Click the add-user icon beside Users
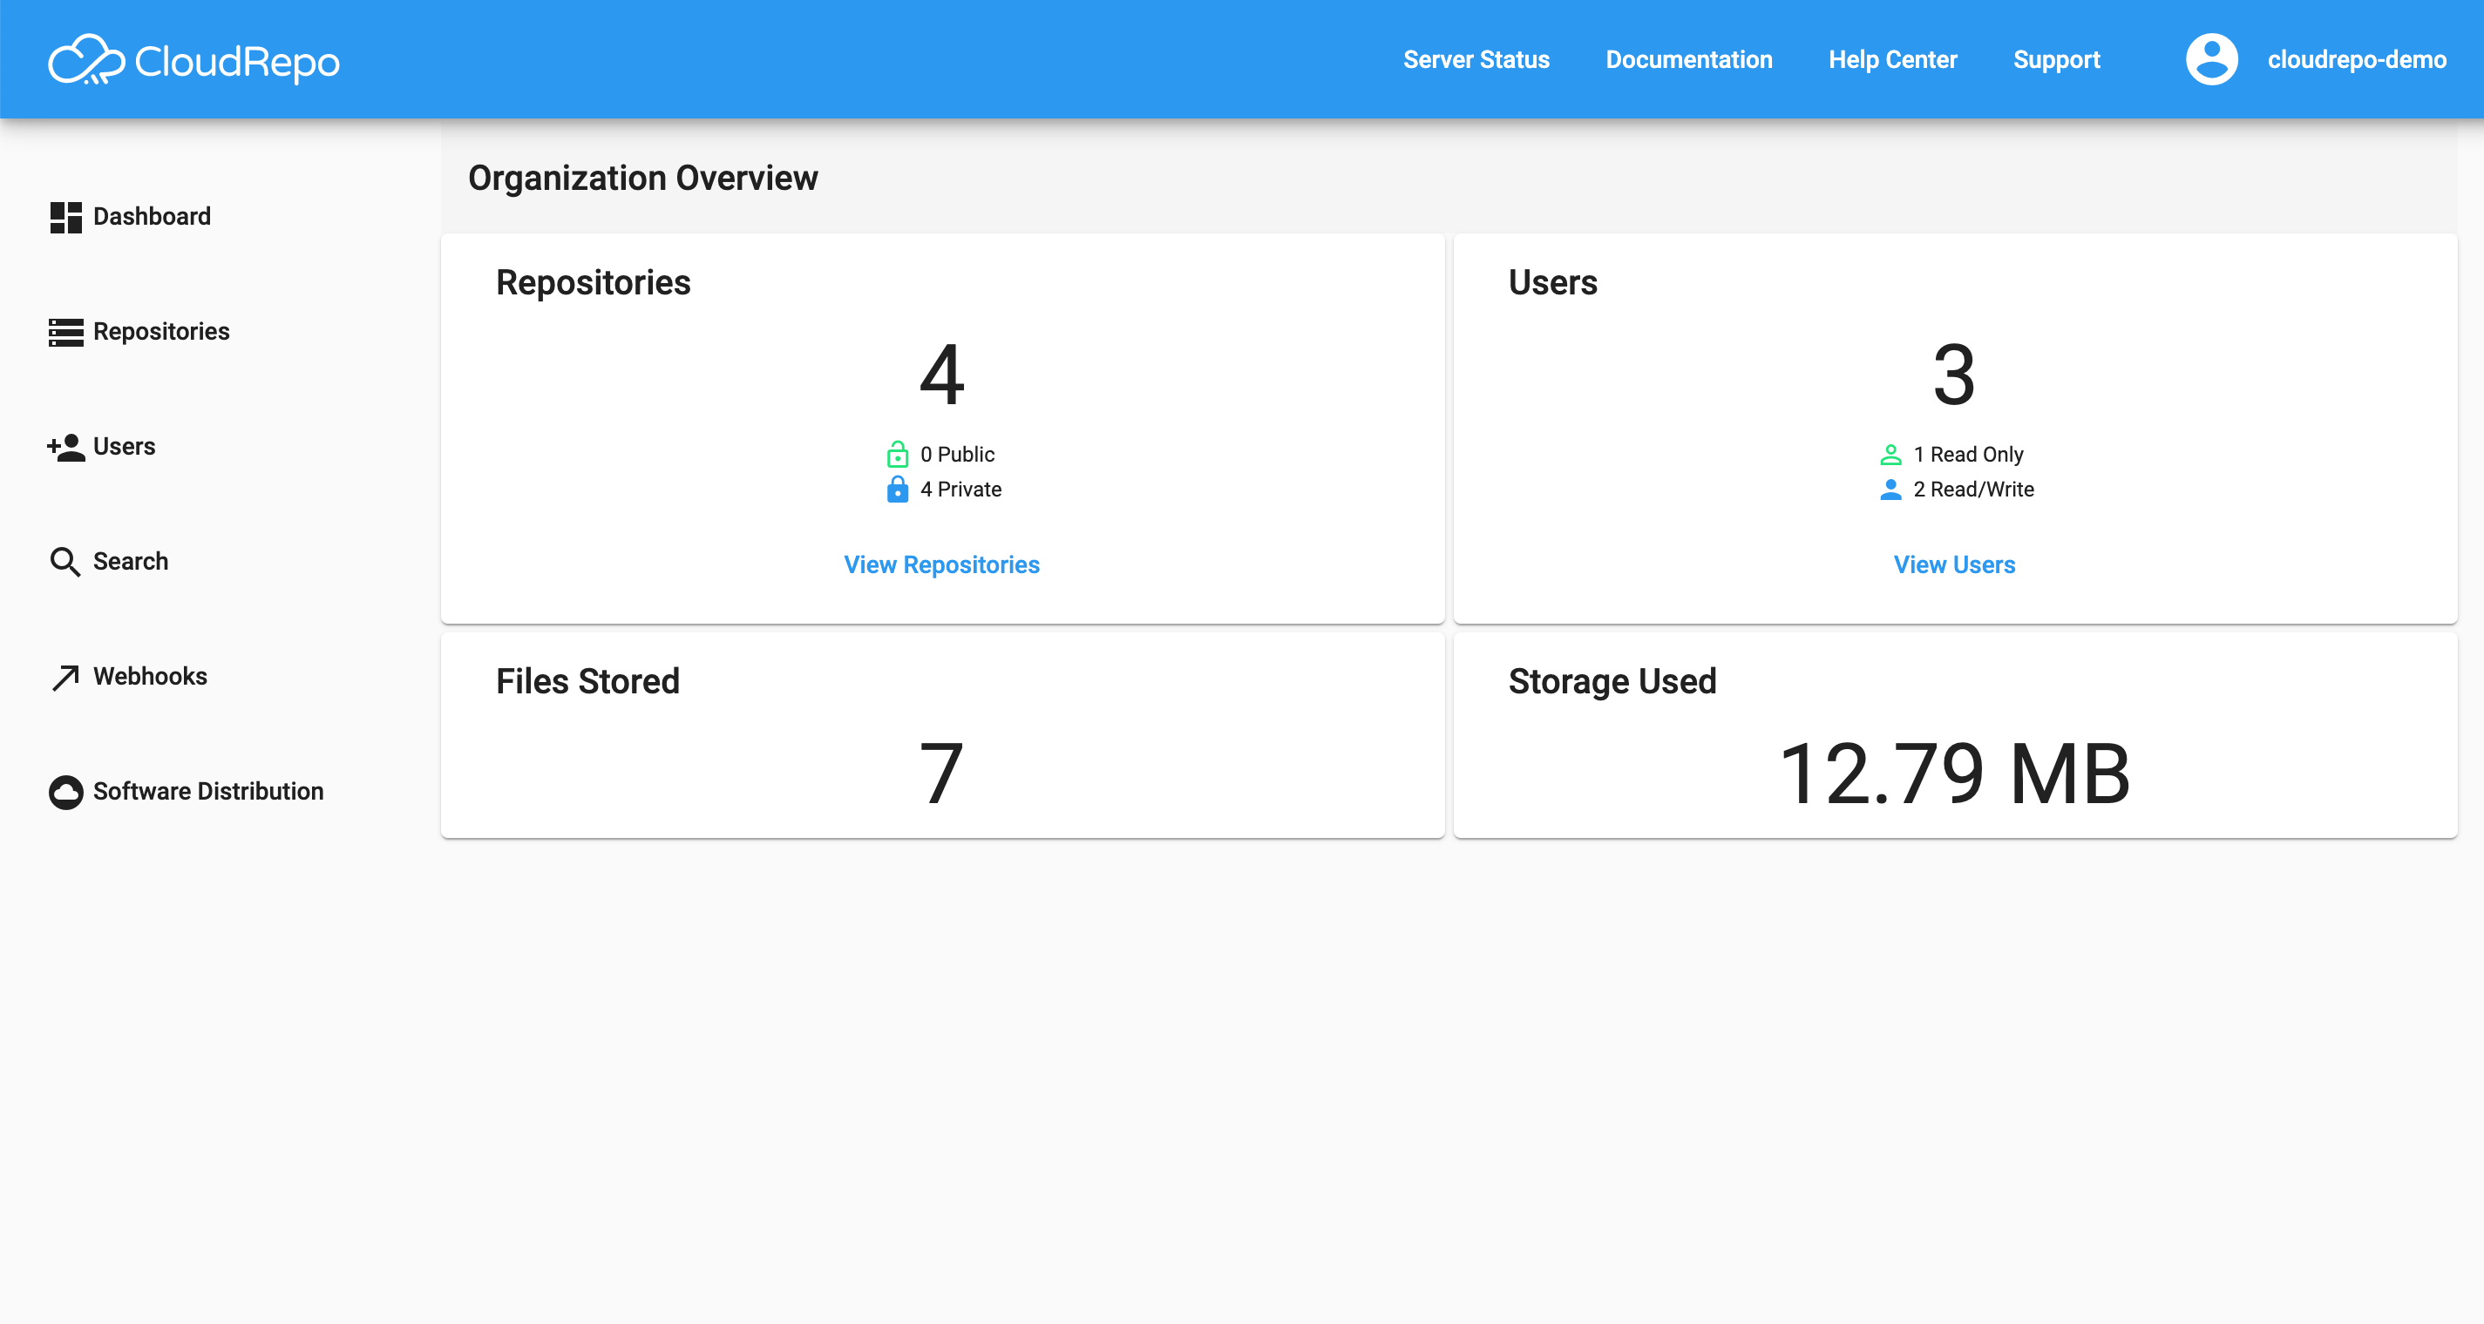This screenshot has height=1324, width=2484. [x=65, y=447]
